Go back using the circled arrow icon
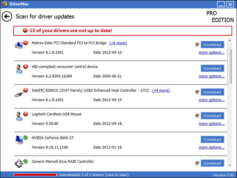The image size is (237, 178). [x=7, y=16]
